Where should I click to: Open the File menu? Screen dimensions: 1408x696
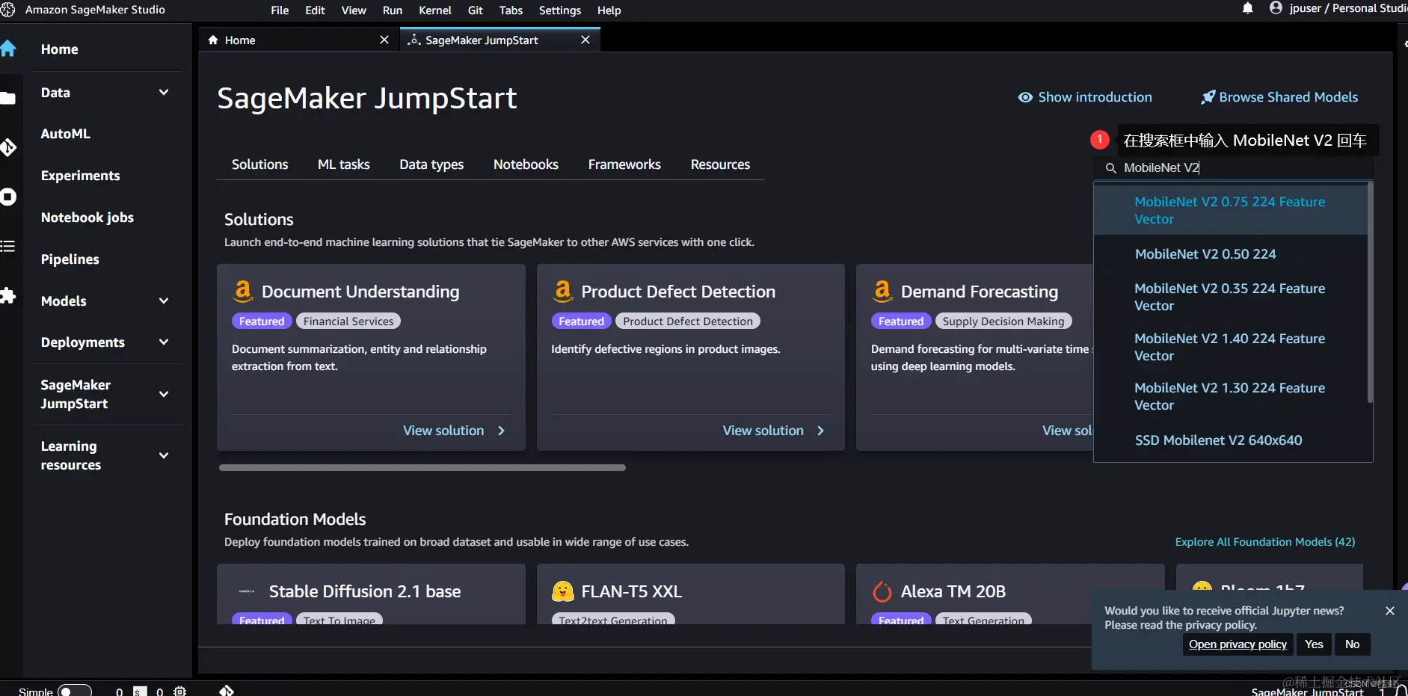click(x=280, y=10)
